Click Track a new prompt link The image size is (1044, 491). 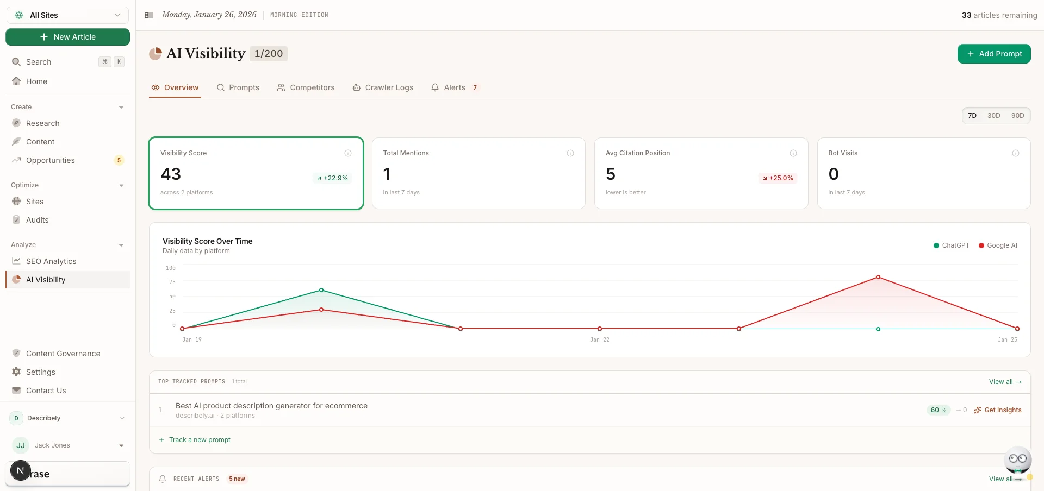tap(199, 440)
